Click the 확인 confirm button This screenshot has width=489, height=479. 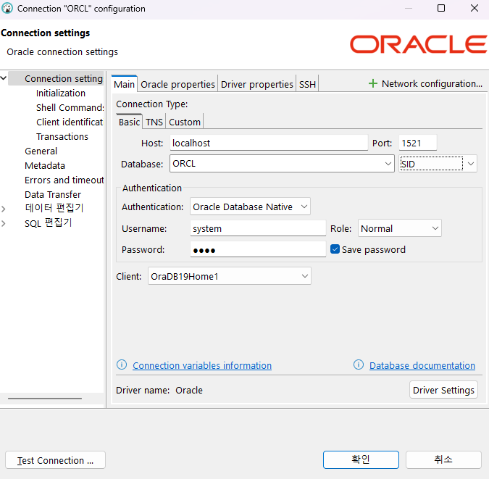pyautogui.click(x=361, y=459)
